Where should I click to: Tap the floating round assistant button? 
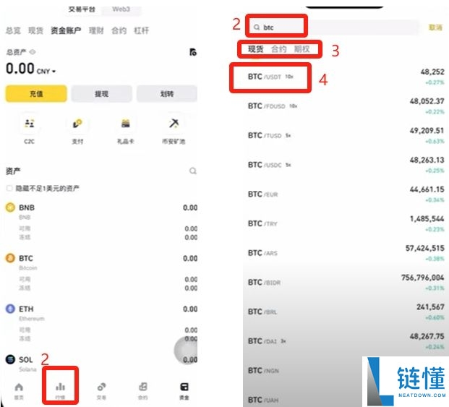[186, 351]
